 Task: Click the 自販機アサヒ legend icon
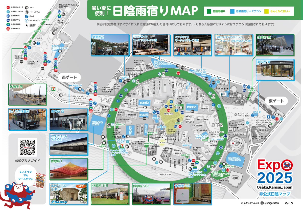coord(8,20)
